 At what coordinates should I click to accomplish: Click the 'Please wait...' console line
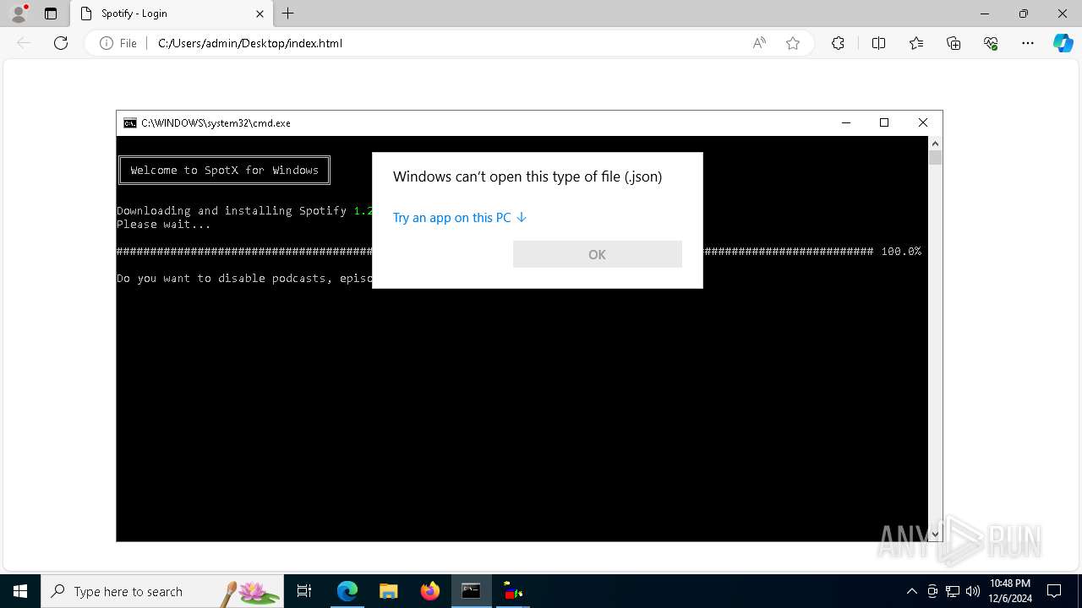(164, 225)
